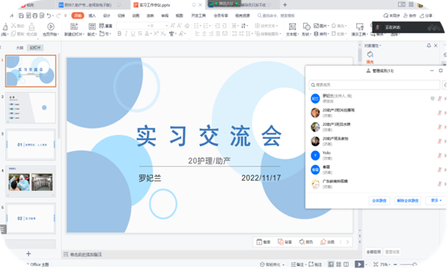This screenshot has height=269, width=447.
Task: Toggle Subscript formatting
Action: (x=162, y=33)
